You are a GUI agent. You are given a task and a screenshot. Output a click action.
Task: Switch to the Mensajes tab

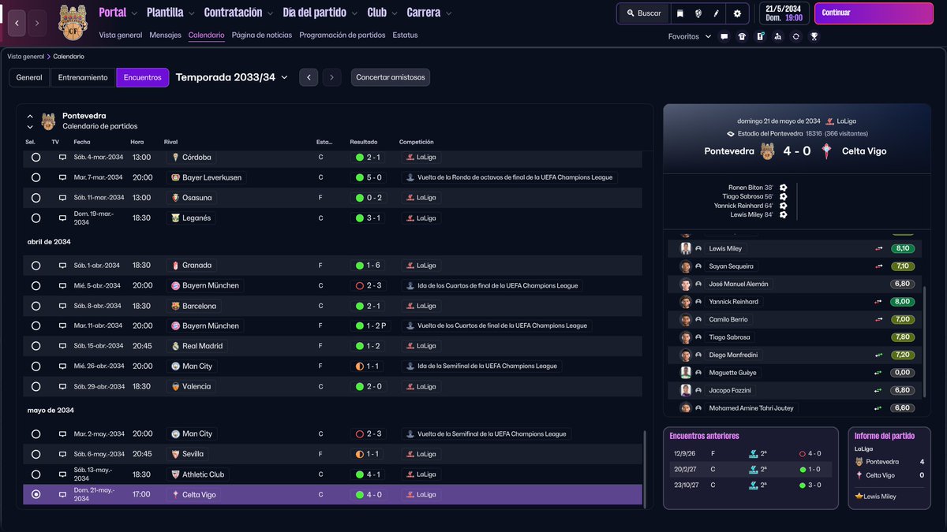point(165,35)
